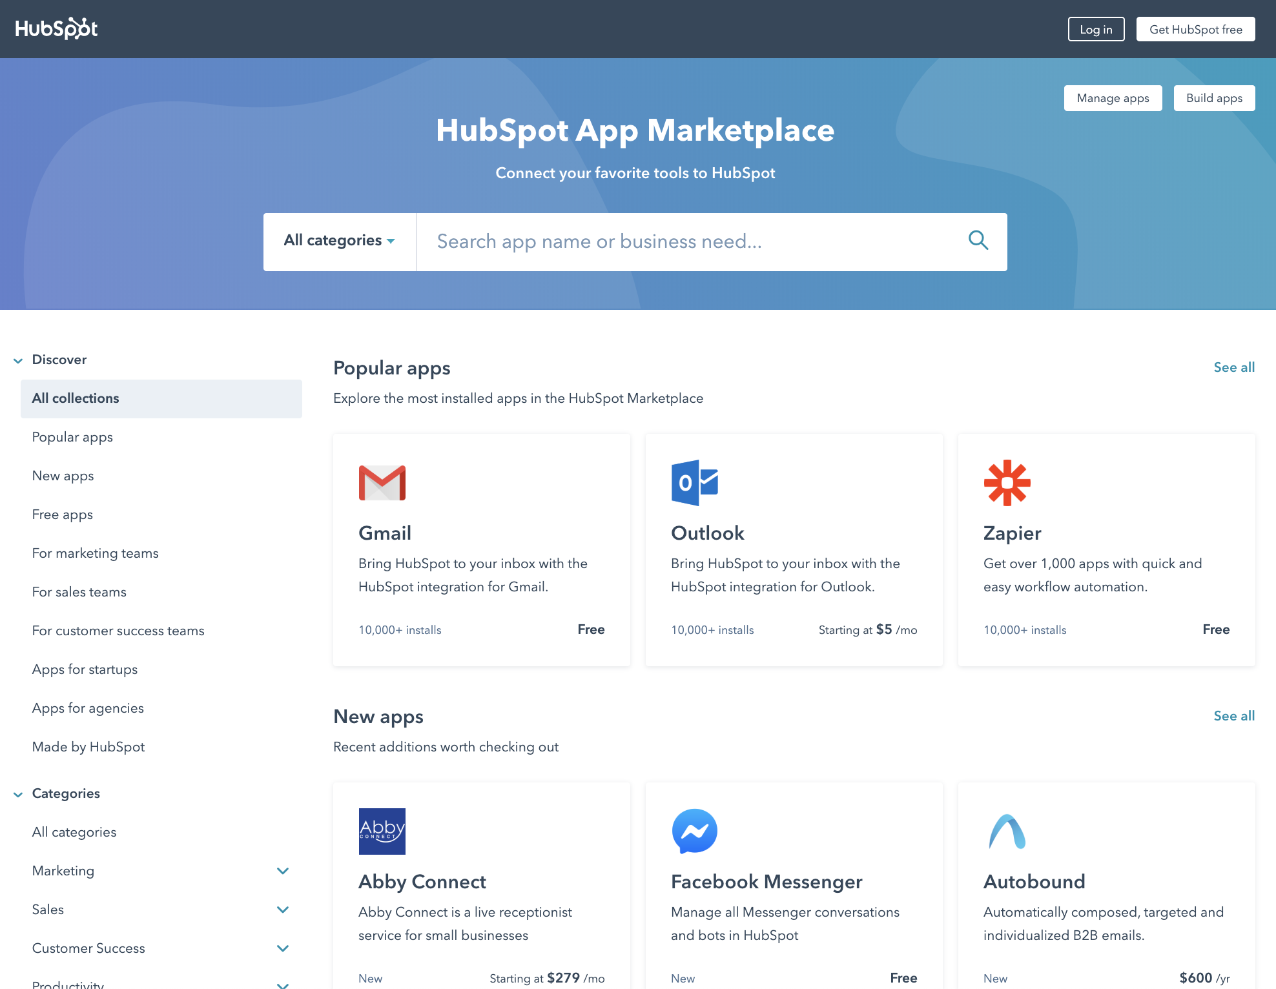
Task: Click Gmail's 10,000+ installs text
Action: [400, 630]
